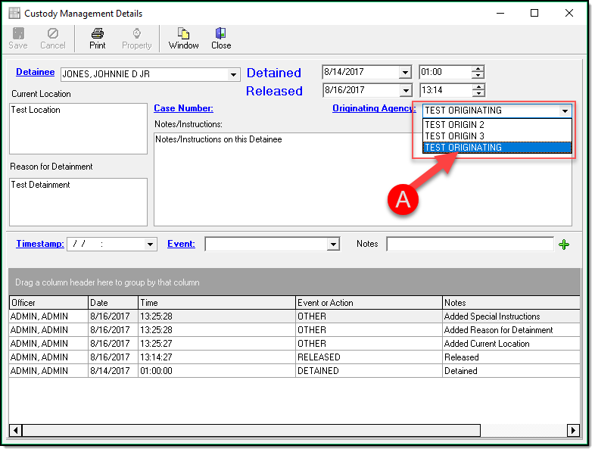Click the Window toolbar icon
The height and width of the screenshot is (452, 595).
tap(183, 34)
